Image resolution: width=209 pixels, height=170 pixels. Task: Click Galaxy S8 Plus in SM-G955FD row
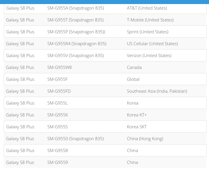pyautogui.click(x=20, y=91)
